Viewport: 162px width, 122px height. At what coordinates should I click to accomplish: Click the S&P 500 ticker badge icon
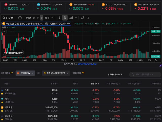6,5
